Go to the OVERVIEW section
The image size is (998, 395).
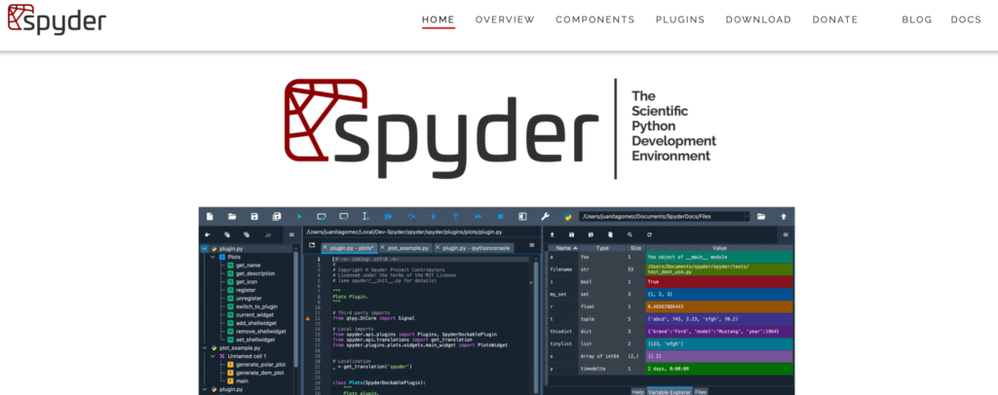[505, 19]
